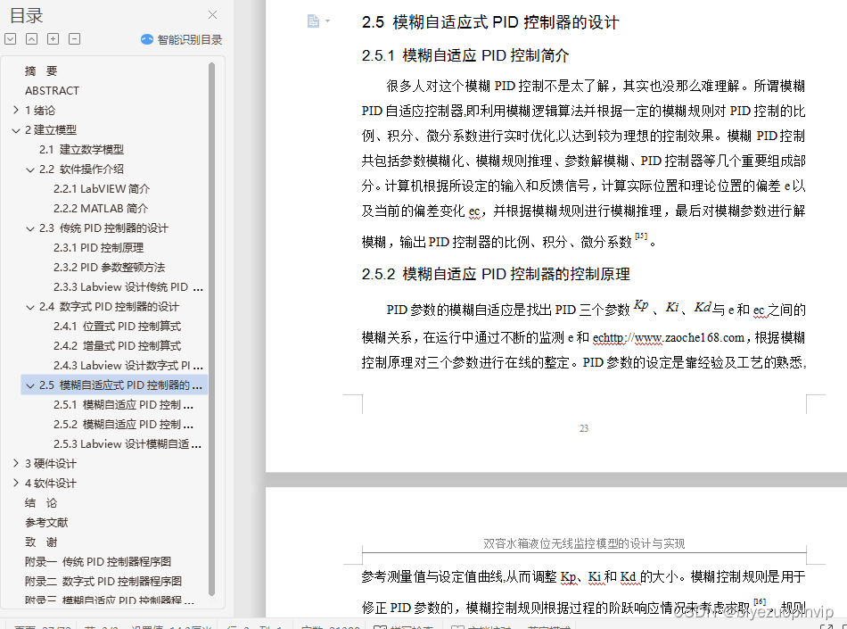Screen dimensions: 847x629
Task: Open the document page icon beside heading 2.5
Action: (x=313, y=21)
